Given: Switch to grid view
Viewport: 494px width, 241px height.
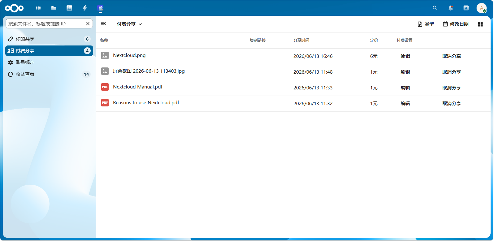Looking at the screenshot, I should click(480, 24).
